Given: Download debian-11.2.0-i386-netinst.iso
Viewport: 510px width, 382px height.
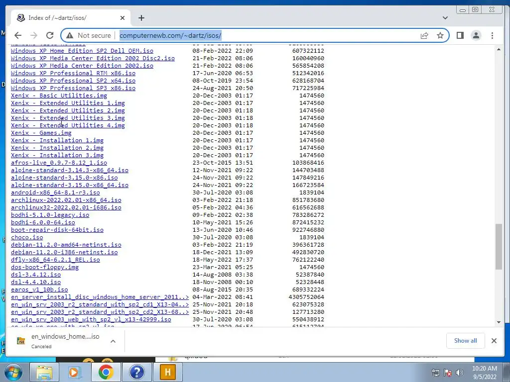Looking at the screenshot, I should click(x=64, y=252).
